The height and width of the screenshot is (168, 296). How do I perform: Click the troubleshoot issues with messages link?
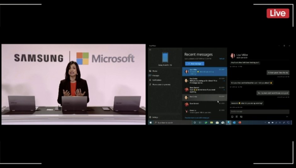(x=196, y=118)
